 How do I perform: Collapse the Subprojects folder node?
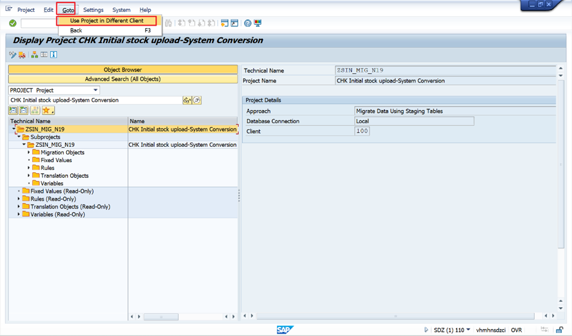click(x=19, y=137)
